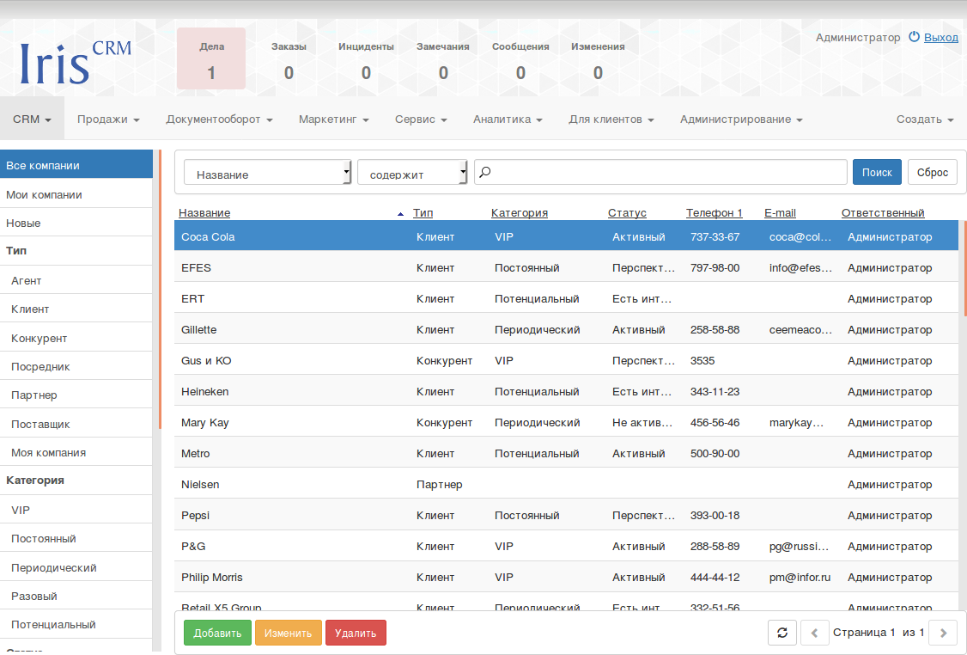The image size is (967, 655).
Task: Go to previous page arrow
Action: (x=814, y=633)
